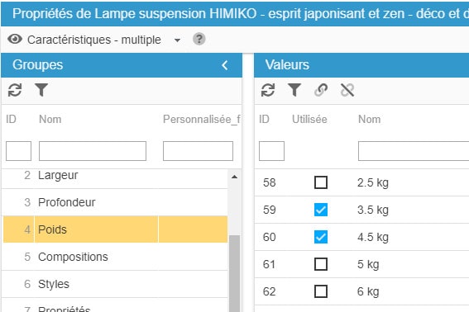Uncheck the 4.5 kg value checkbox

click(321, 237)
